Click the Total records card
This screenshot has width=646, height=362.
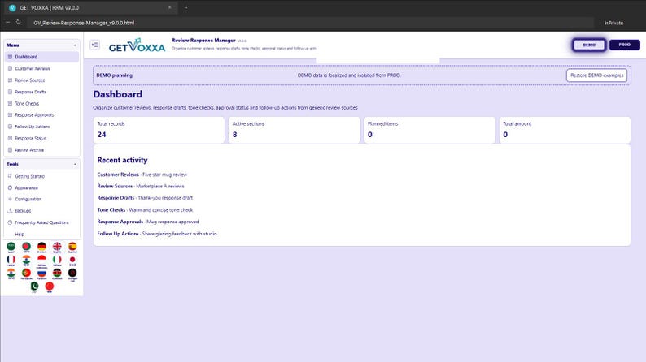pos(159,130)
